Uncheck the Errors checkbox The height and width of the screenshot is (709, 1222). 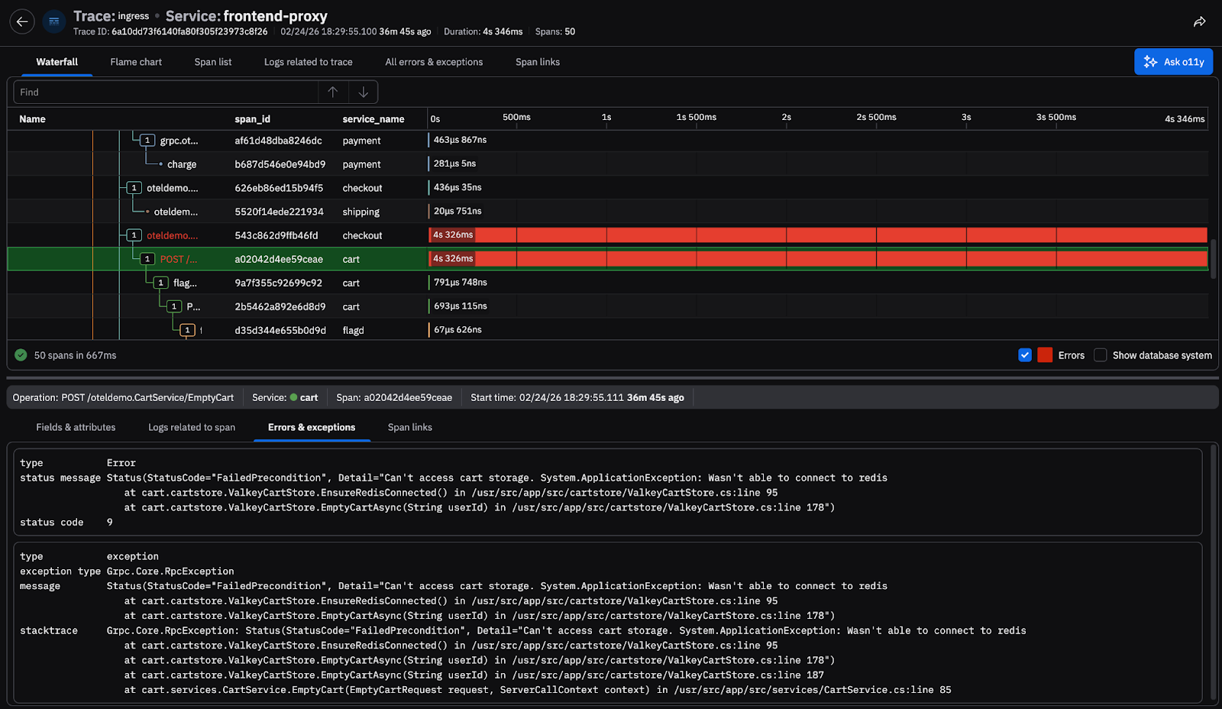pos(1025,355)
